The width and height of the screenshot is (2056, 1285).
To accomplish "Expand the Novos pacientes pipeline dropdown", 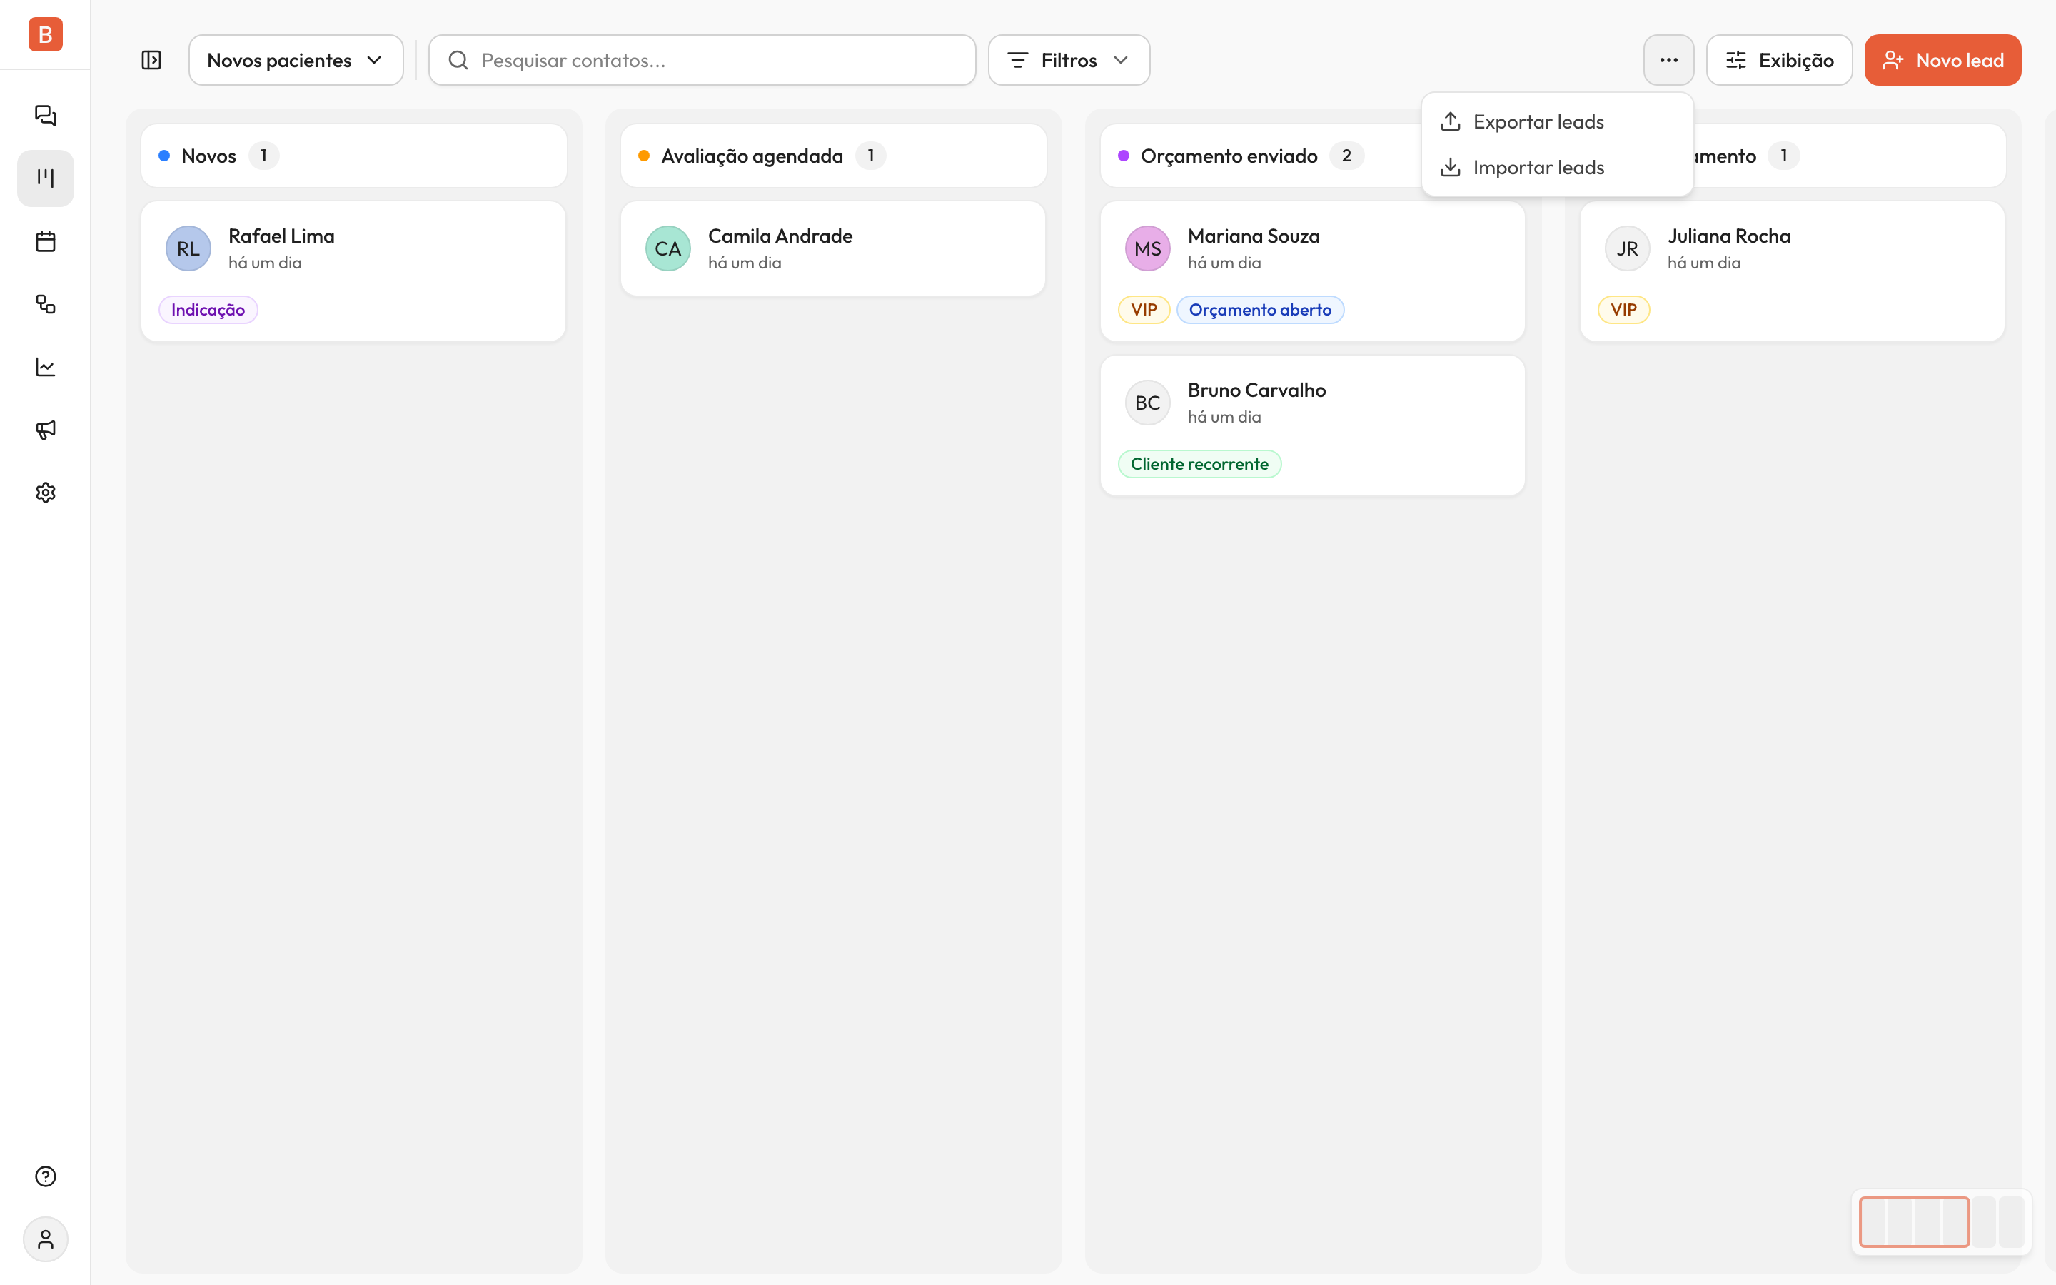I will point(296,61).
